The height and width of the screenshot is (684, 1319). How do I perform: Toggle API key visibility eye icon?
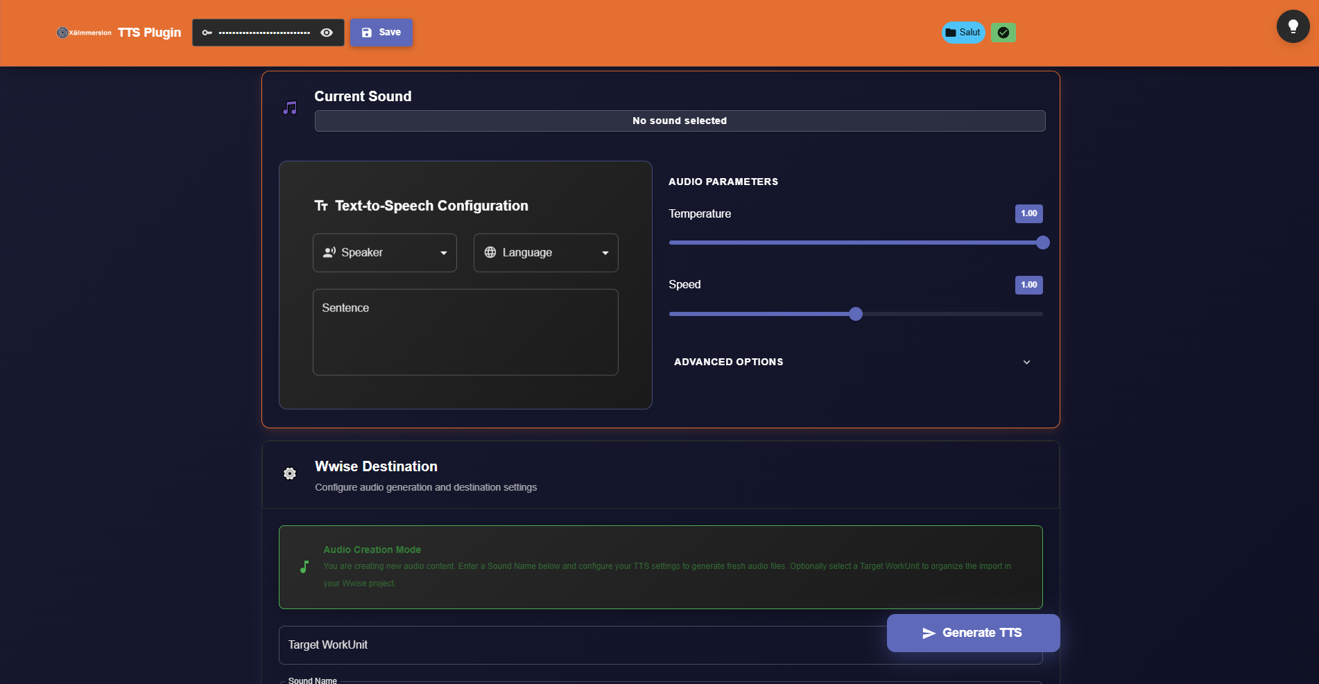click(x=327, y=33)
